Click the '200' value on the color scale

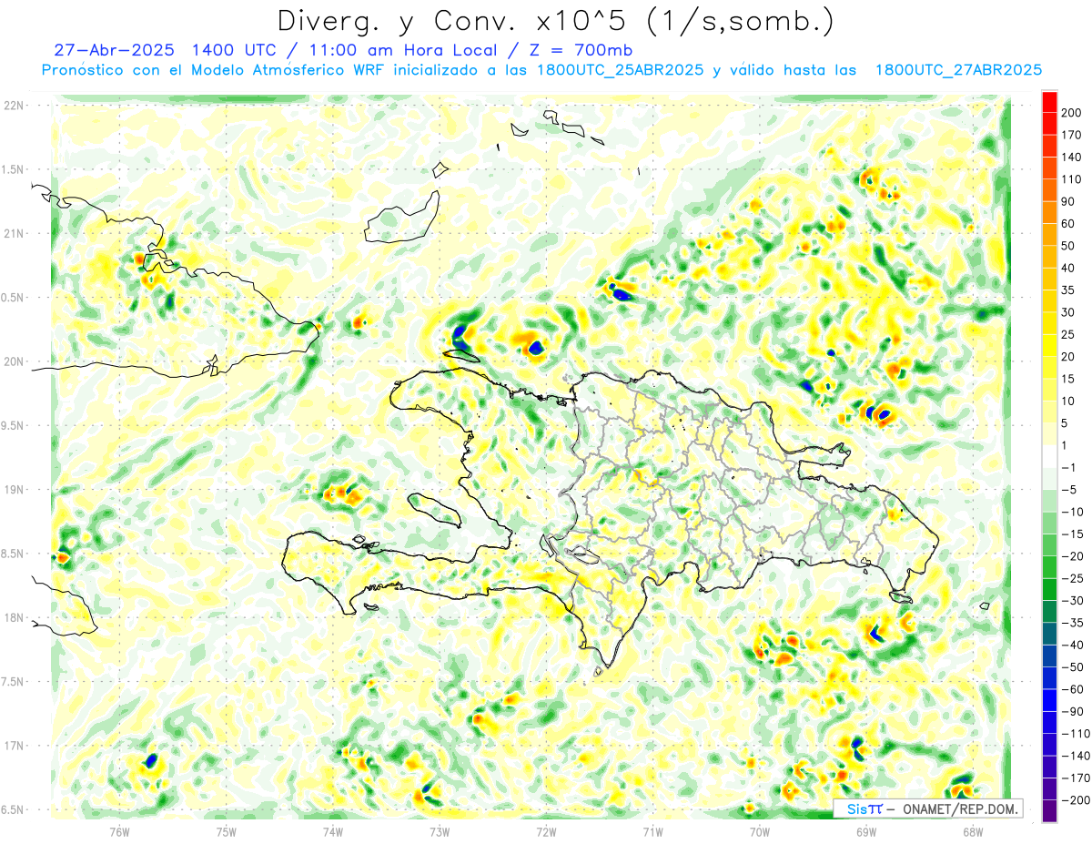[x=1073, y=113]
